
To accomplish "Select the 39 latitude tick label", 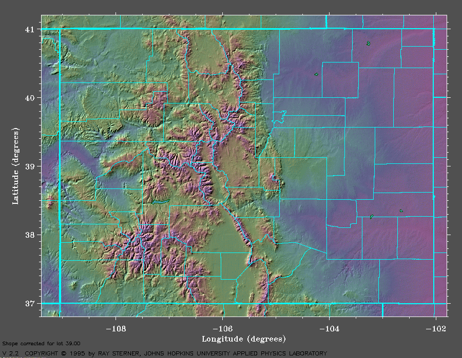I will coord(30,166).
